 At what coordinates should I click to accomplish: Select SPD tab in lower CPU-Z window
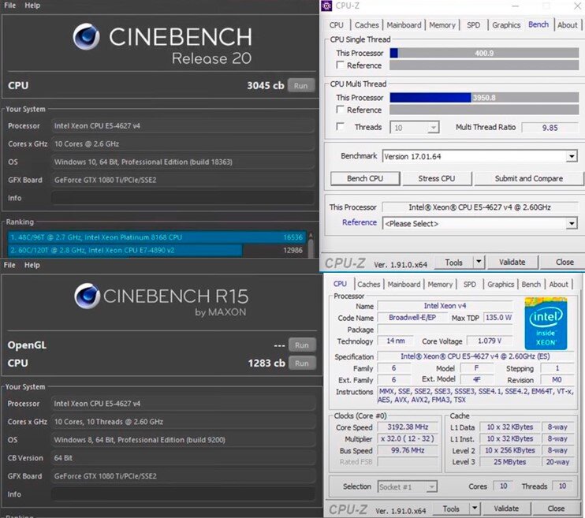469,284
